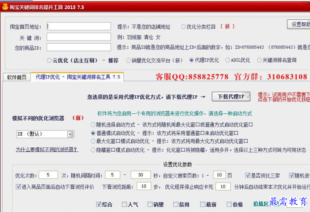Click the 官方群: 310683108 text

tap(270, 77)
